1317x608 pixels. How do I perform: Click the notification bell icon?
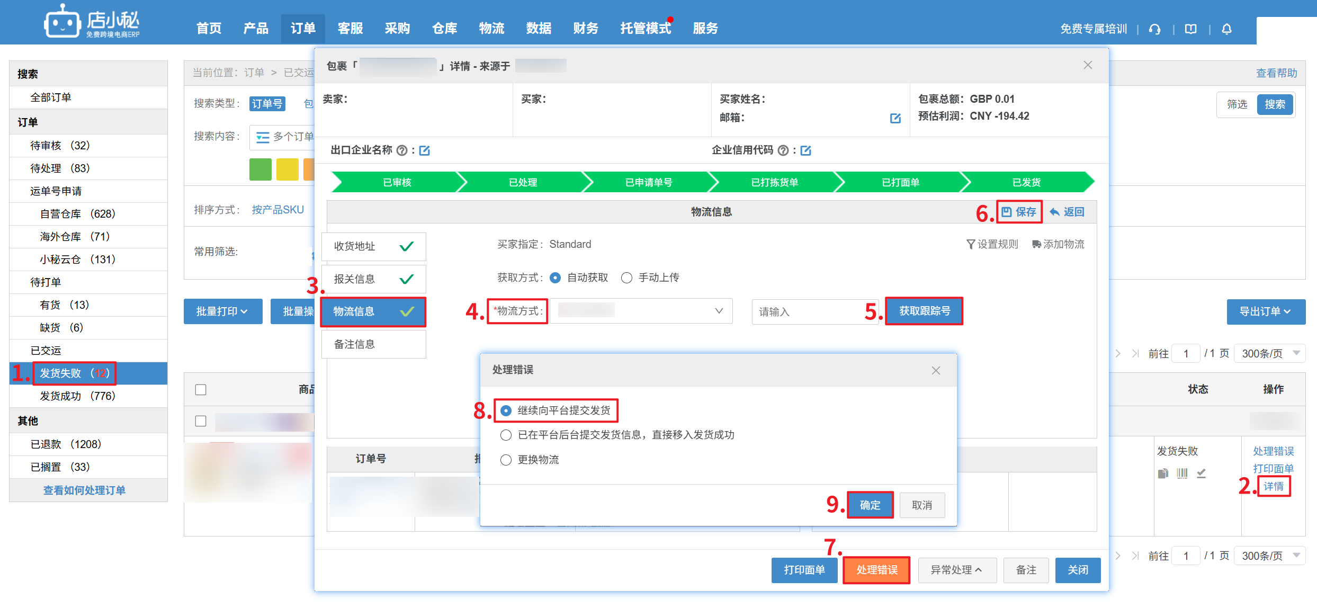coord(1226,29)
